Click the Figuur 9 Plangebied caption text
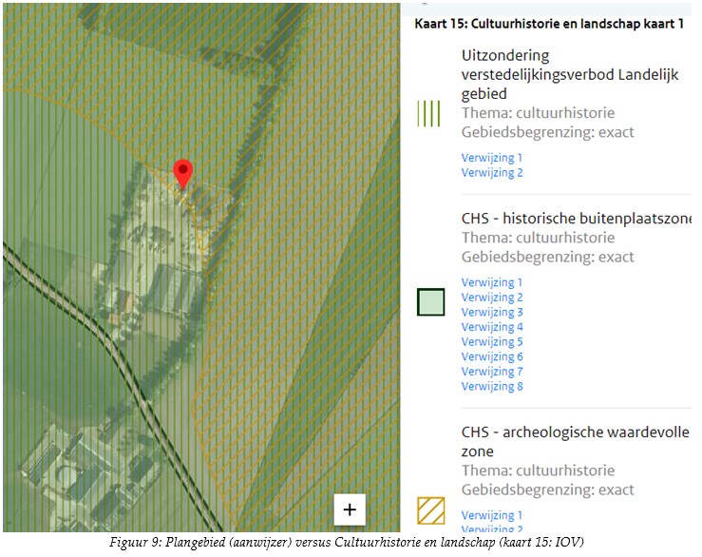This screenshot has height=557, width=702. point(347,542)
